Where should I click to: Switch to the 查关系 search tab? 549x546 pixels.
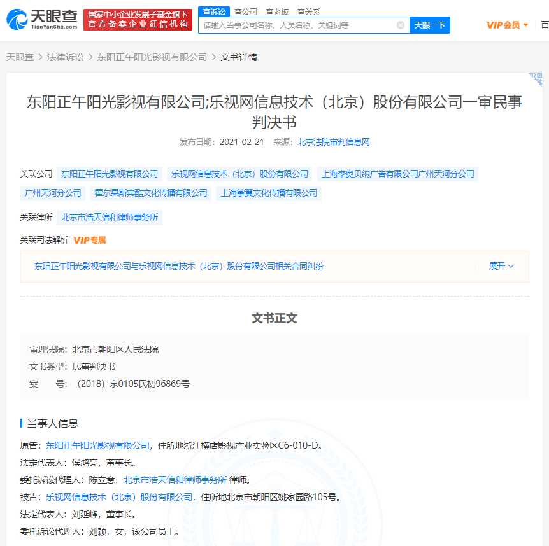[308, 12]
